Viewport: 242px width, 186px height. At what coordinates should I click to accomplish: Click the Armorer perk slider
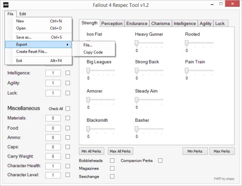(x=101, y=100)
